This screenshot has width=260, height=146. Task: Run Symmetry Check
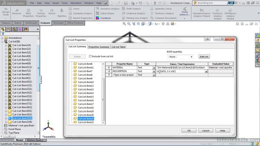coord(161,9)
